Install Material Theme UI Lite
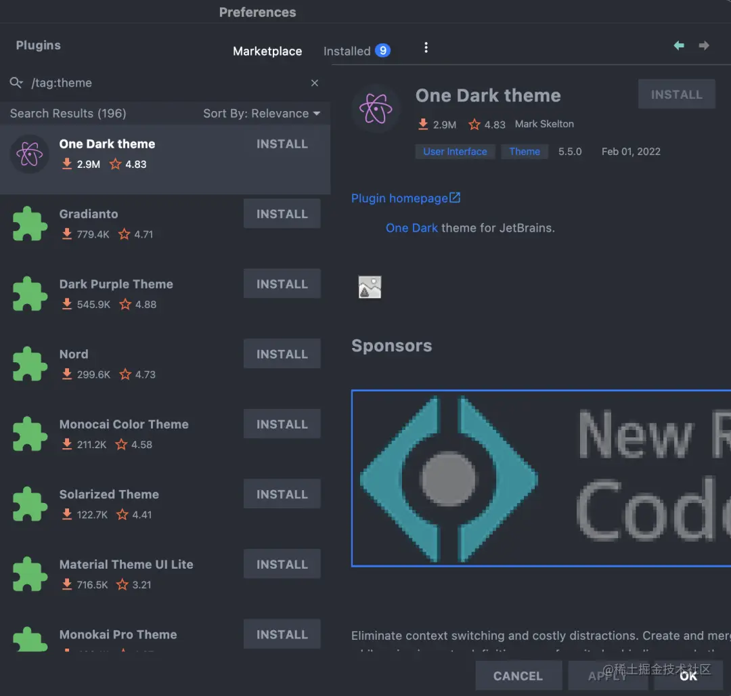 point(282,564)
